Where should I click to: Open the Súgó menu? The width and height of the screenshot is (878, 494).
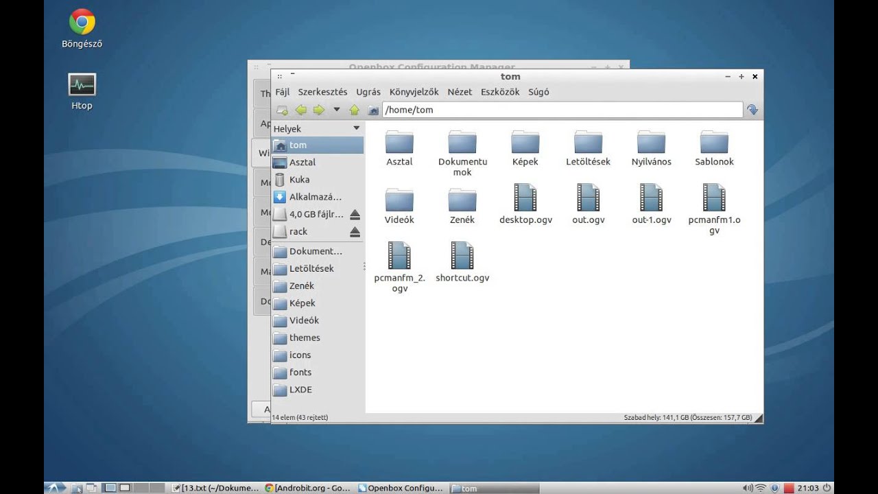coord(538,92)
